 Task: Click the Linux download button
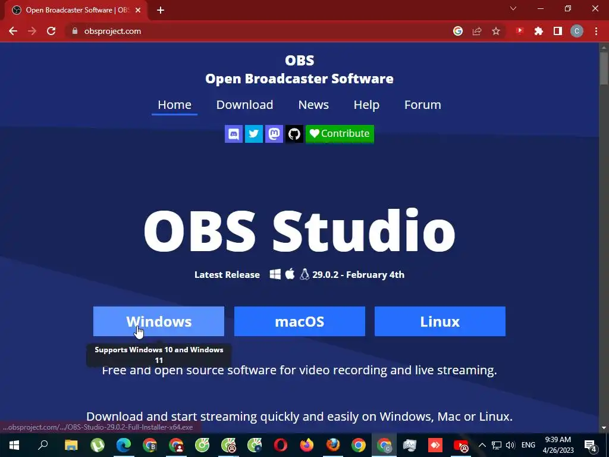click(440, 321)
